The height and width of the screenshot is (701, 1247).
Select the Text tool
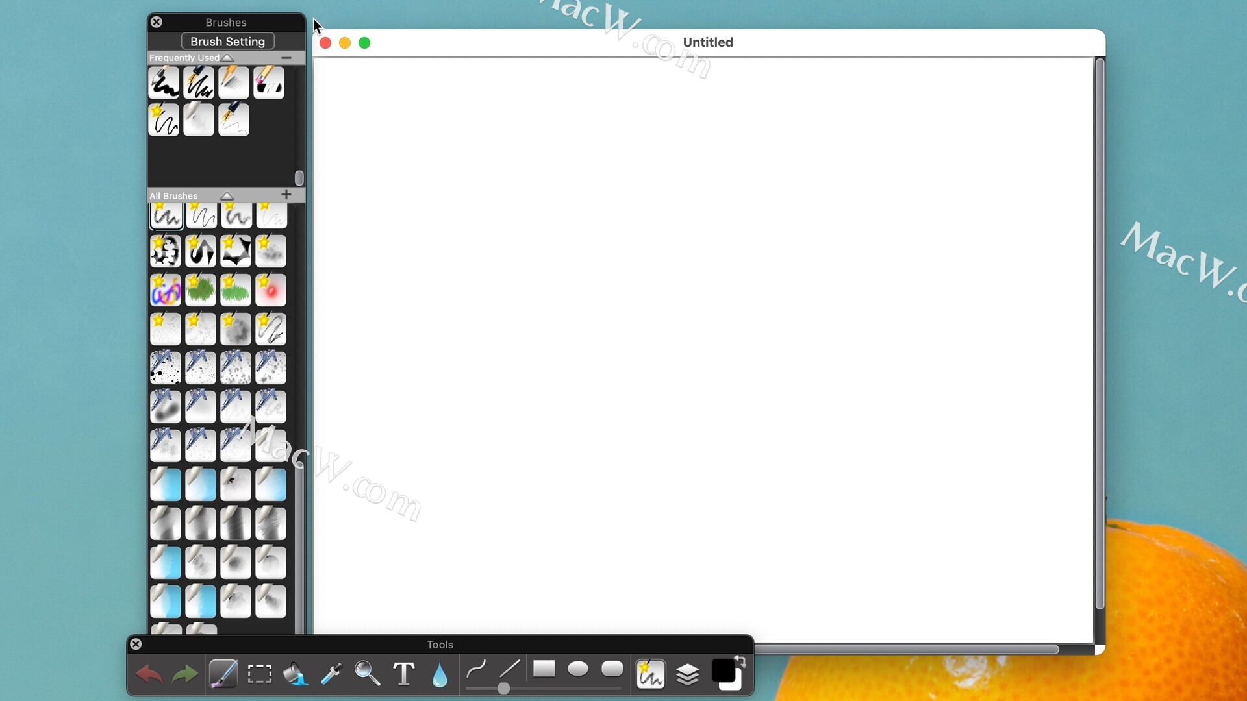(404, 674)
